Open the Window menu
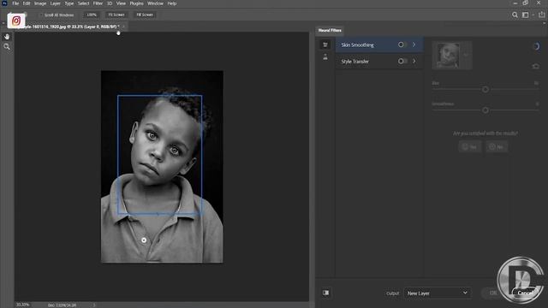Image resolution: width=548 pixels, height=308 pixels. coord(155,3)
